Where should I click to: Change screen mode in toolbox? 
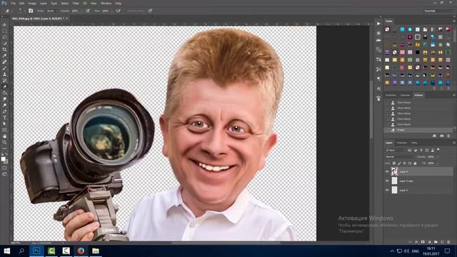point(4,174)
